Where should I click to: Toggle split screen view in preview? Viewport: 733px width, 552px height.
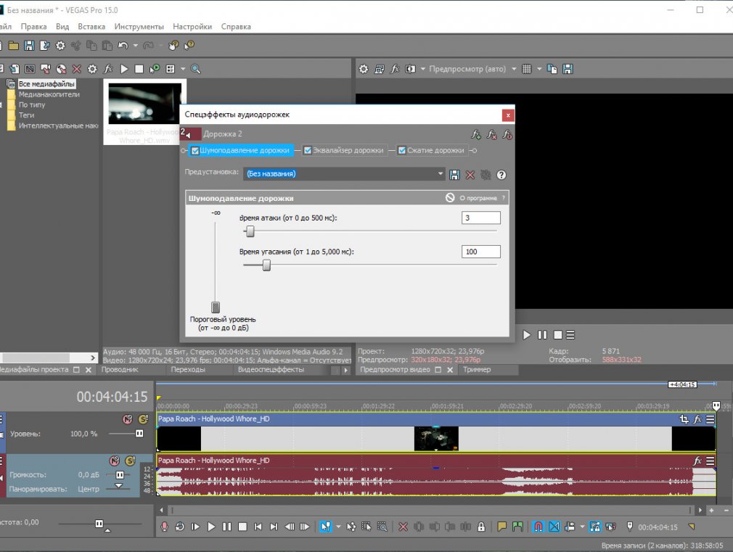(410, 69)
